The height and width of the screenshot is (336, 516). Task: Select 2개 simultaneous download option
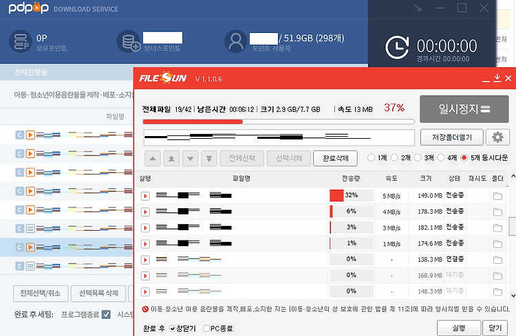[x=394, y=158]
